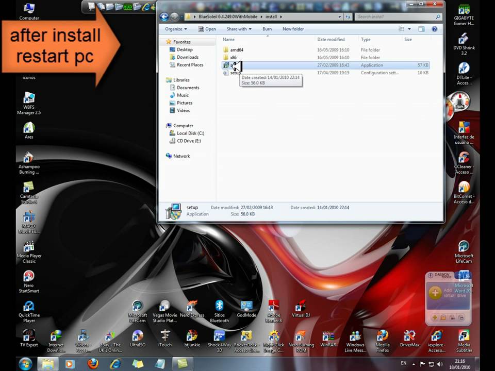Launch Windows Live Messenger desktop icon
The height and width of the screenshot is (371, 495).
pyautogui.click(x=355, y=341)
